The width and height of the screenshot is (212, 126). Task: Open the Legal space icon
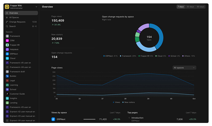(x=7, y=81)
